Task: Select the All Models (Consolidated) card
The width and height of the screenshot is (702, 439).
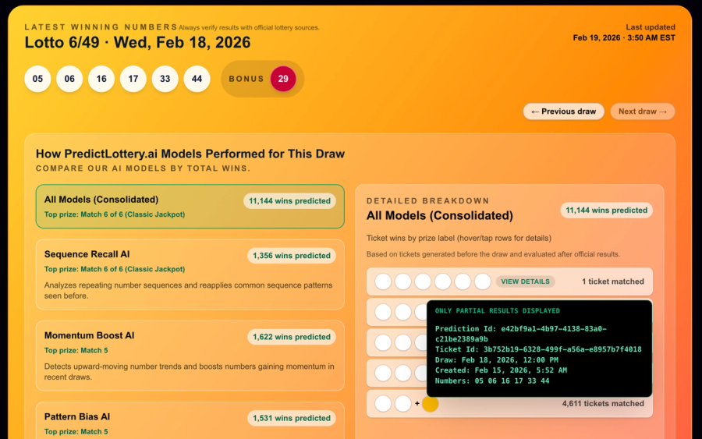Action: pyautogui.click(x=190, y=207)
